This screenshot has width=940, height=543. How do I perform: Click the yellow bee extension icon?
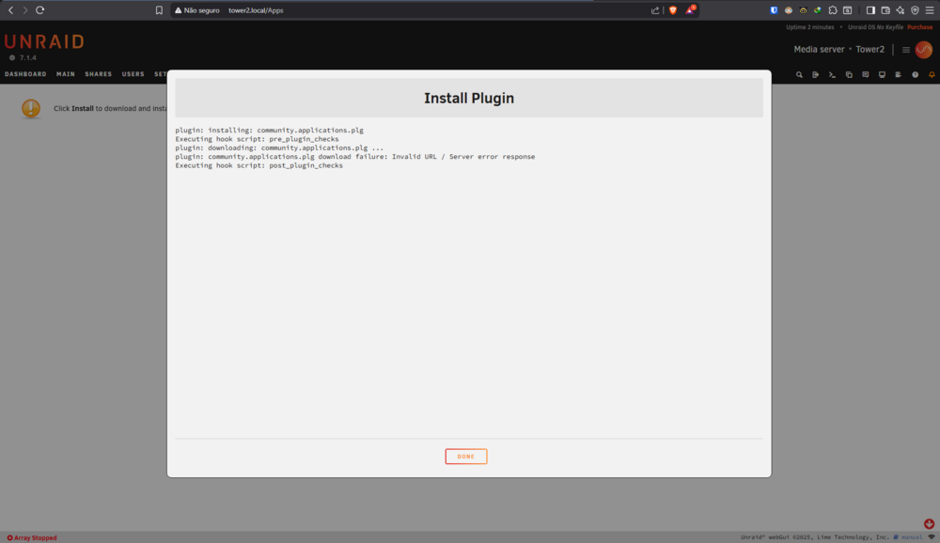point(804,10)
